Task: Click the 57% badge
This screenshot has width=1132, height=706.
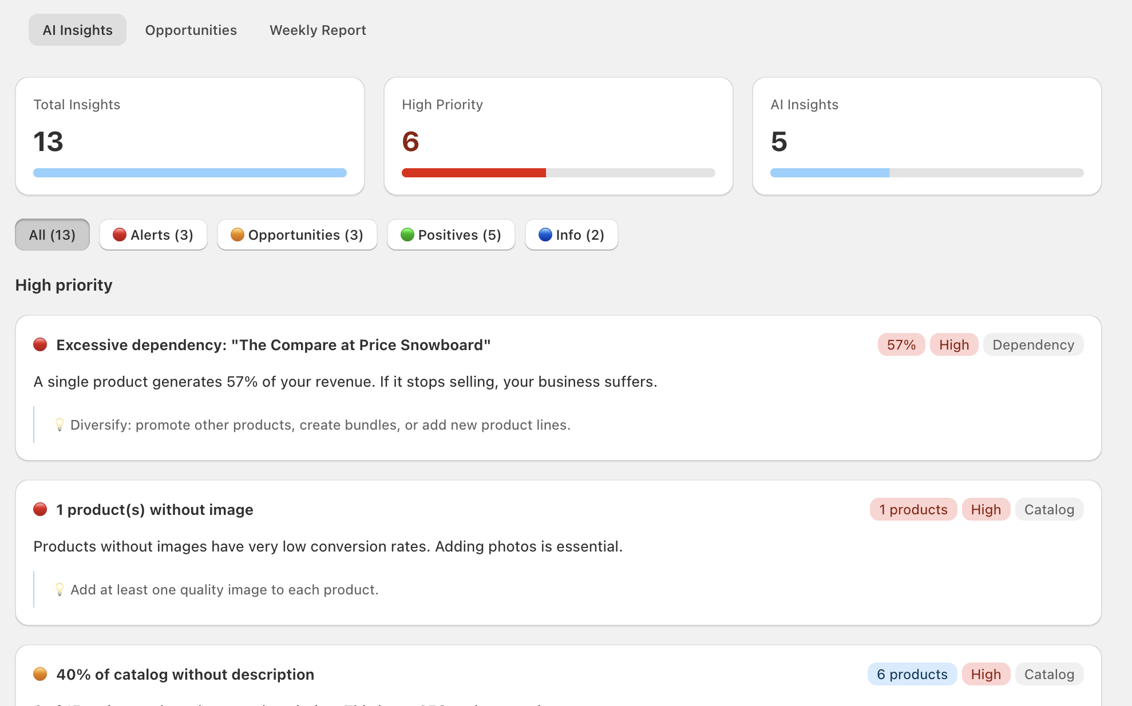Action: (x=901, y=344)
